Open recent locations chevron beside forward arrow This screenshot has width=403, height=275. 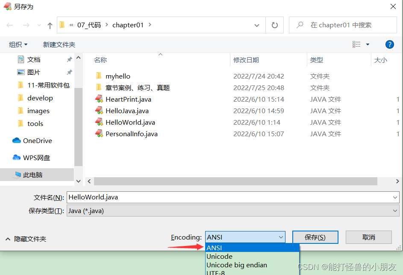(x=39, y=25)
